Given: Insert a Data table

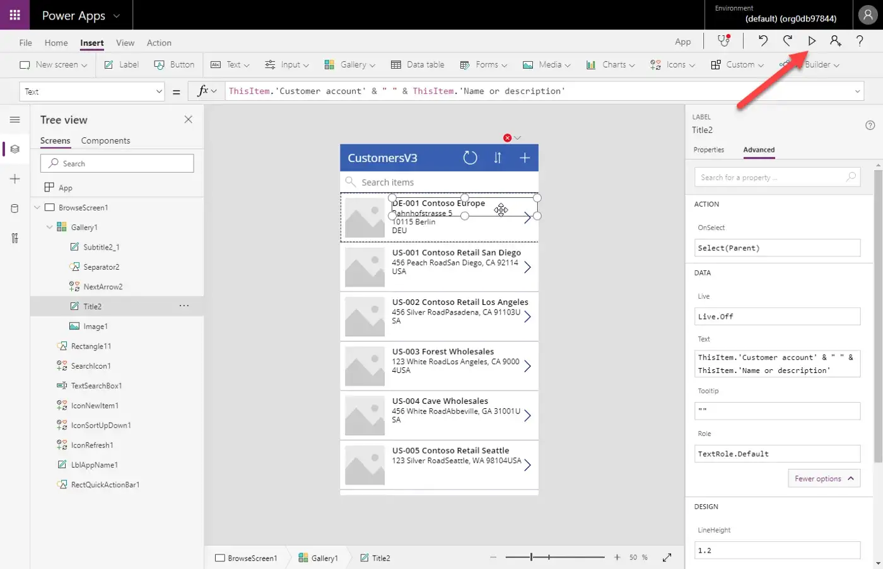Looking at the screenshot, I should tap(418, 64).
